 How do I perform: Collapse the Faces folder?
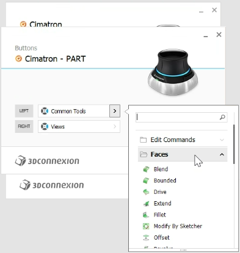[222, 154]
